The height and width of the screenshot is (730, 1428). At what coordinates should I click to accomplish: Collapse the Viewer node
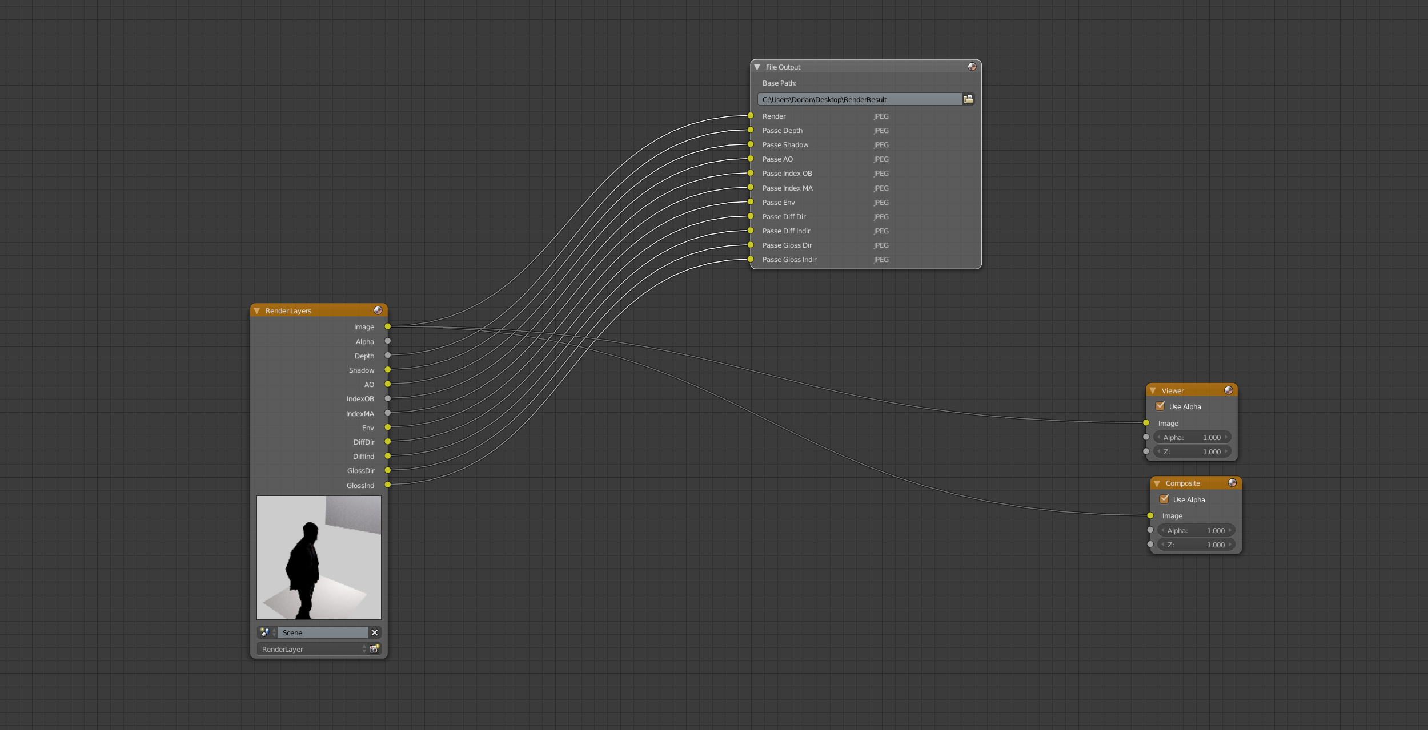tap(1153, 391)
